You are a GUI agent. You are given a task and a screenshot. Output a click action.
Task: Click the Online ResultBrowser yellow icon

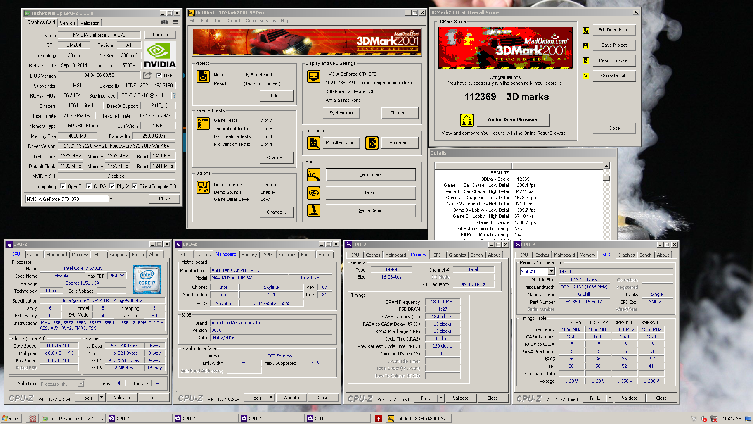tap(467, 120)
